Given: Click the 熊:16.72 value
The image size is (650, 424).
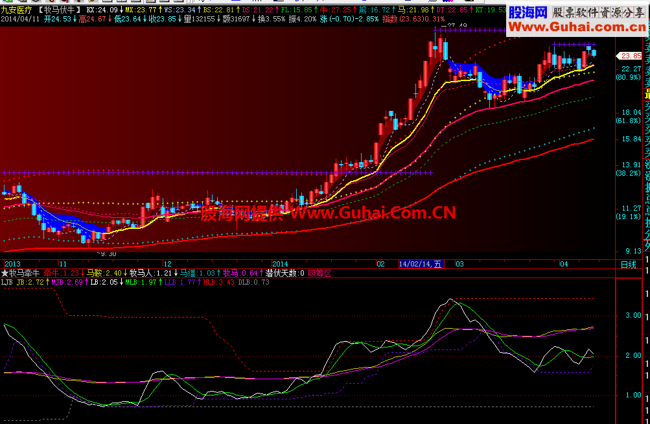Looking at the screenshot, I should point(375,10).
